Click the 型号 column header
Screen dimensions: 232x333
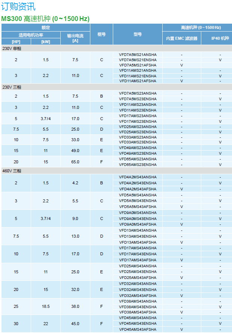point(138,34)
